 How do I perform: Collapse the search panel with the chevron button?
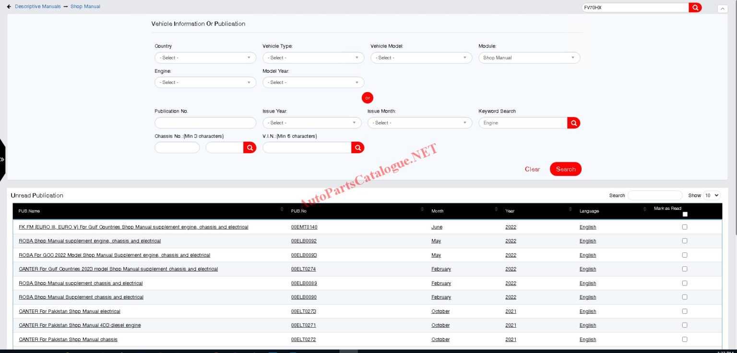[722, 8]
